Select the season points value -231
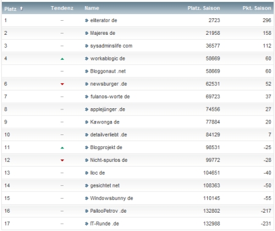This screenshot has height=231, width=275. coord(266,224)
